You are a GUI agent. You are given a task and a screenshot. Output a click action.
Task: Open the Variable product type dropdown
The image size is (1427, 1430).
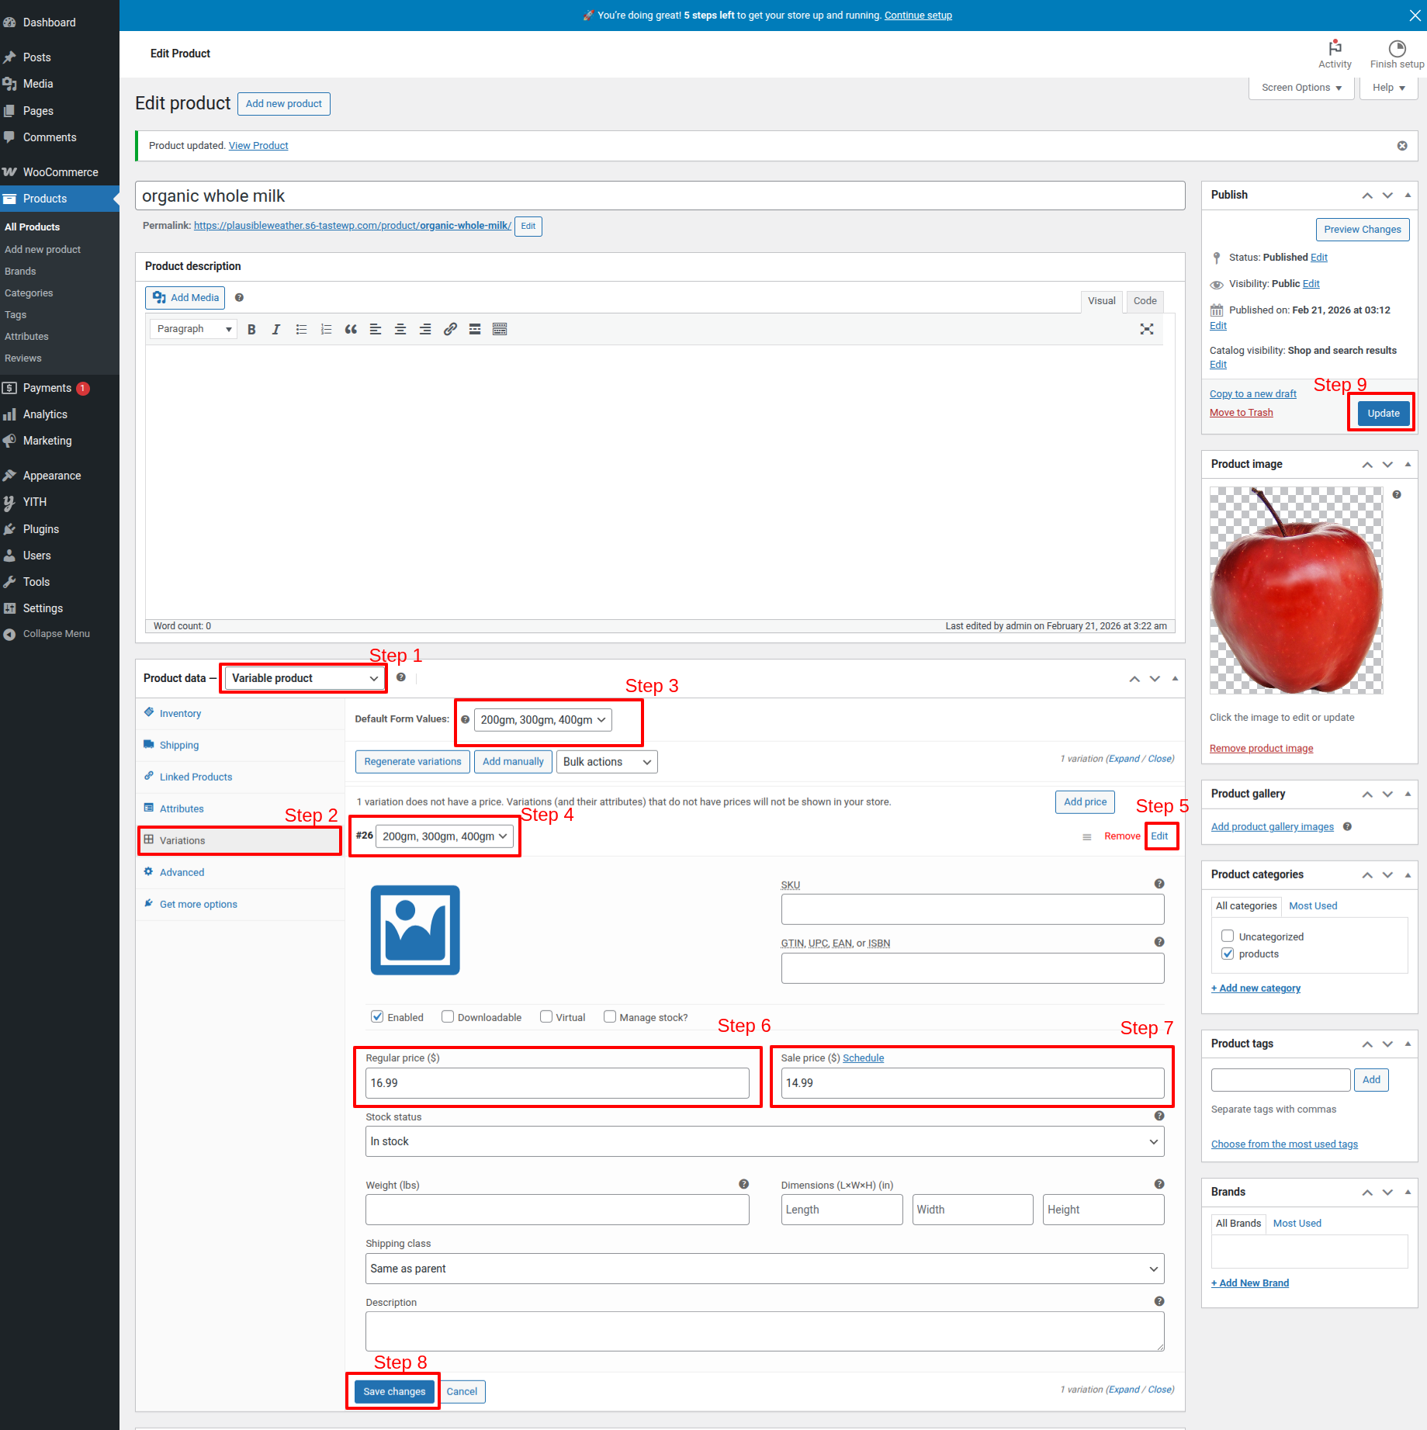pos(304,679)
